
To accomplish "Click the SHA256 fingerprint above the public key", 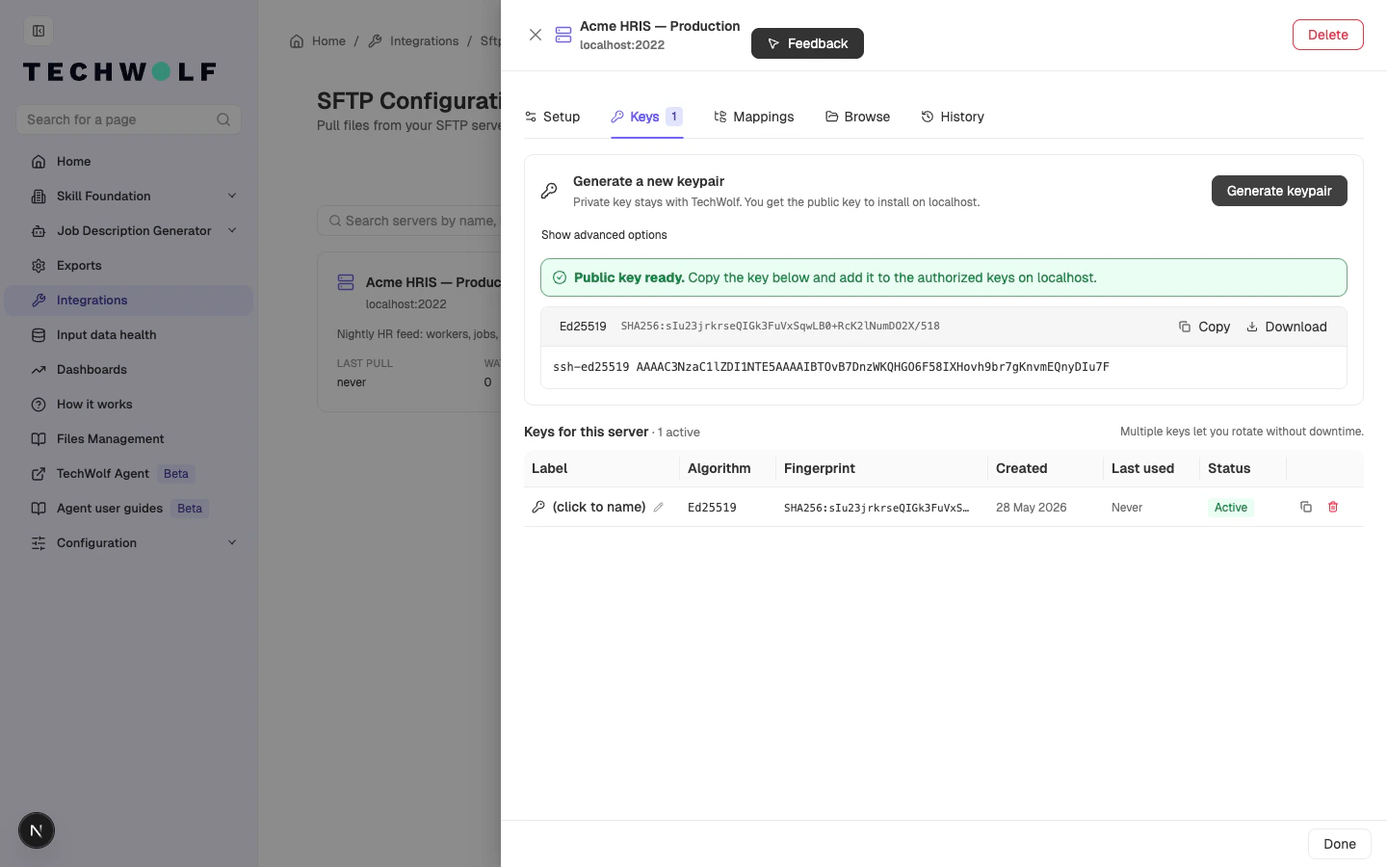I will coord(780,327).
